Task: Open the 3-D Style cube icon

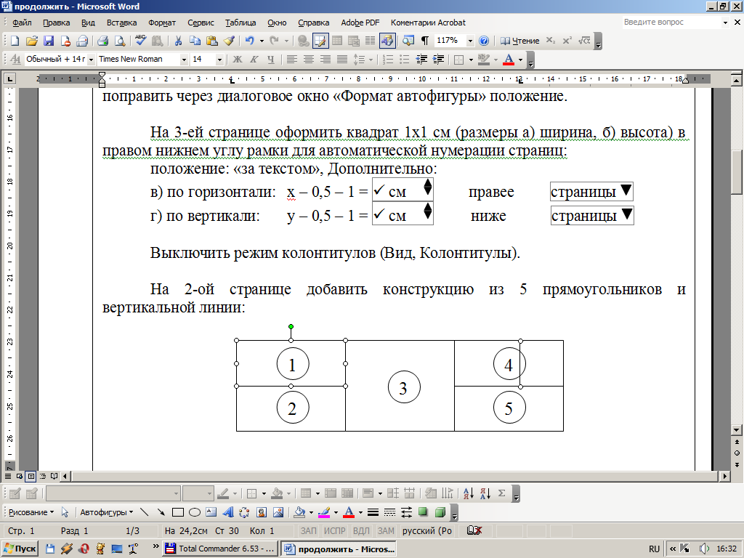Action: [x=440, y=512]
